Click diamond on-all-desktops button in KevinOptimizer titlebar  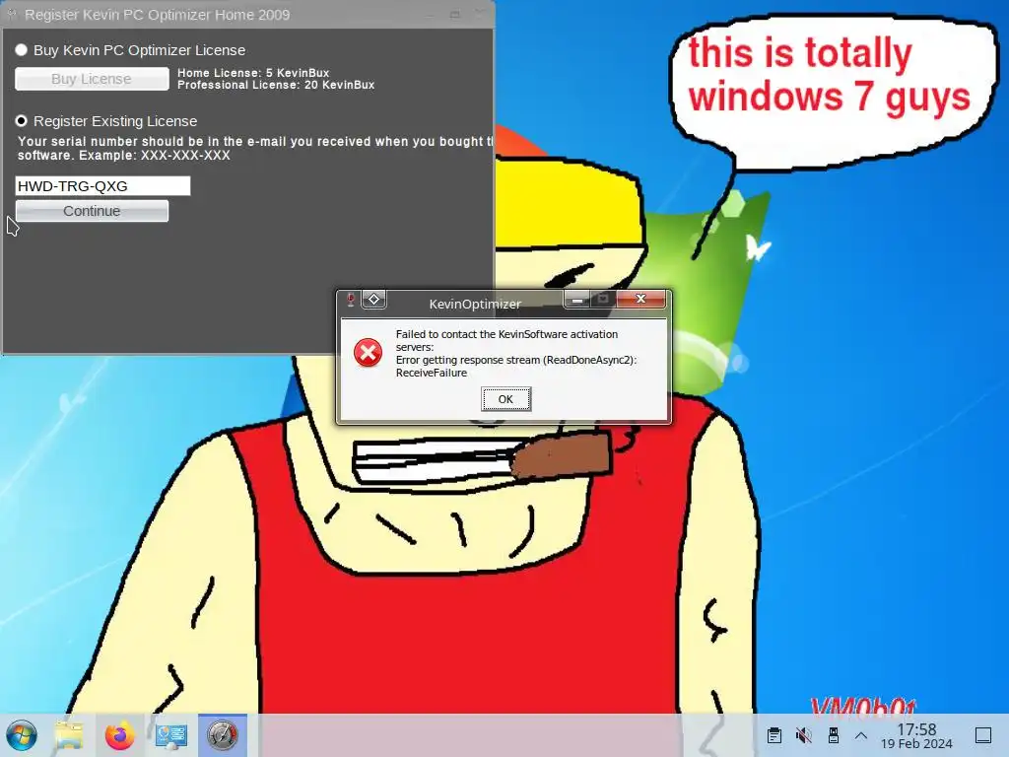373,300
